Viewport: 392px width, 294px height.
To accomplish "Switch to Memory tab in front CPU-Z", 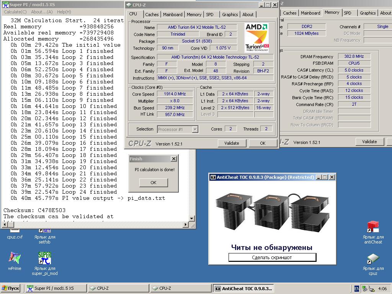I will click(194, 15).
